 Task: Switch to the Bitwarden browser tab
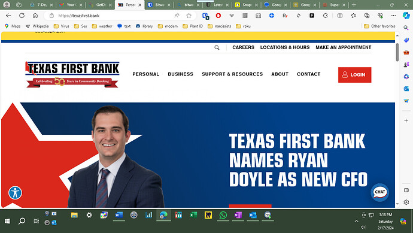[159, 5]
